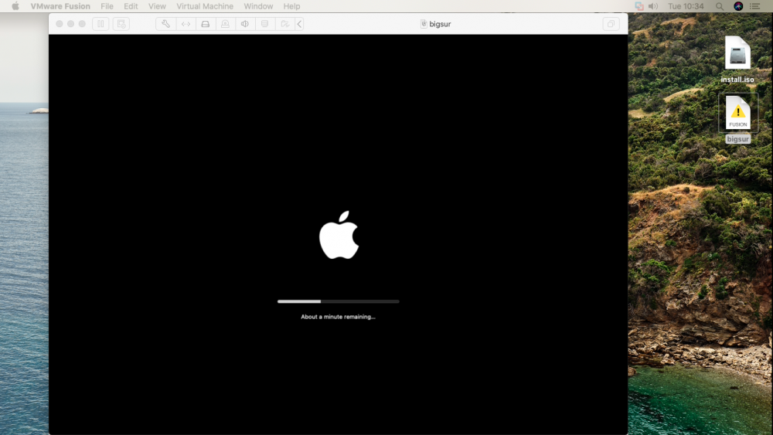The width and height of the screenshot is (773, 435).
Task: Open the Window menu
Action: tap(258, 6)
